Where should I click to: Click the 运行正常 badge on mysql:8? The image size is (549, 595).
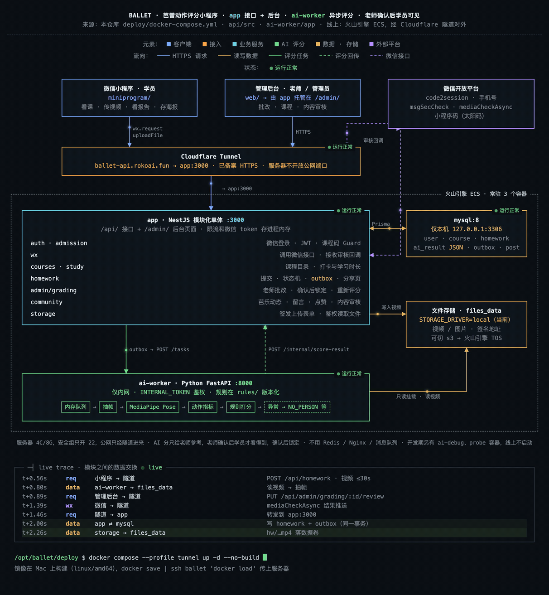507,210
